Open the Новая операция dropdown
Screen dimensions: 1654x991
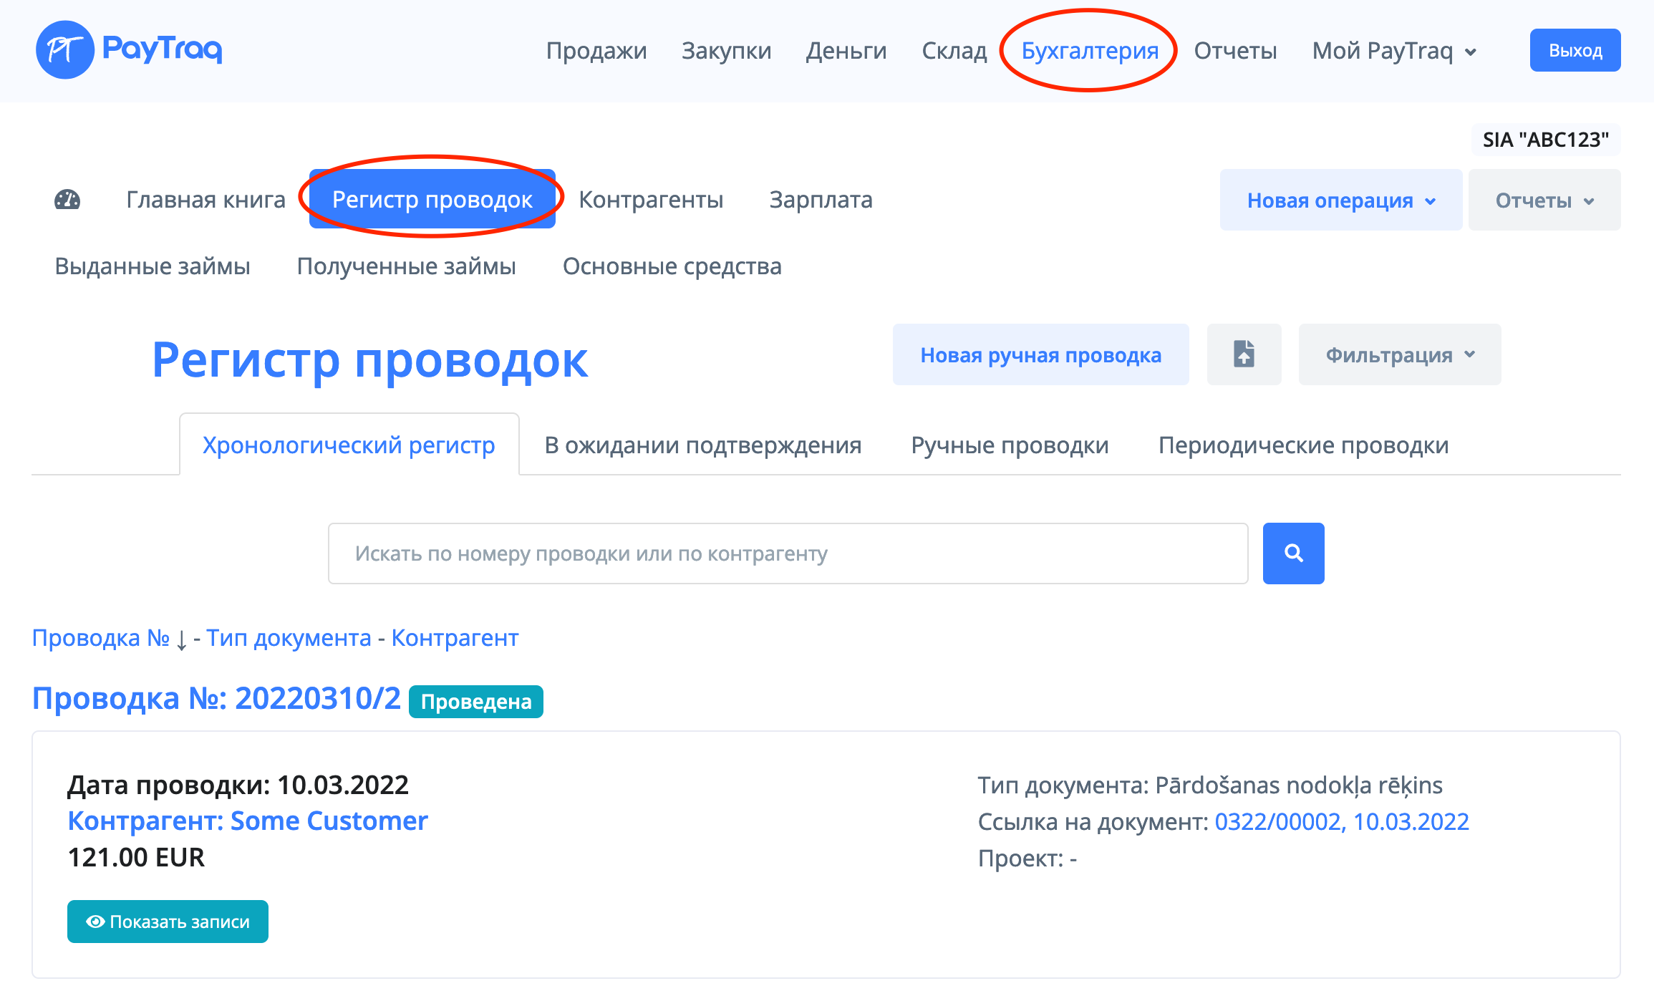pos(1340,200)
